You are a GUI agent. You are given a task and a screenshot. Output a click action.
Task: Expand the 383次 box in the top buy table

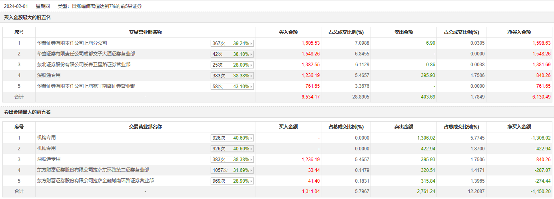[232, 76]
